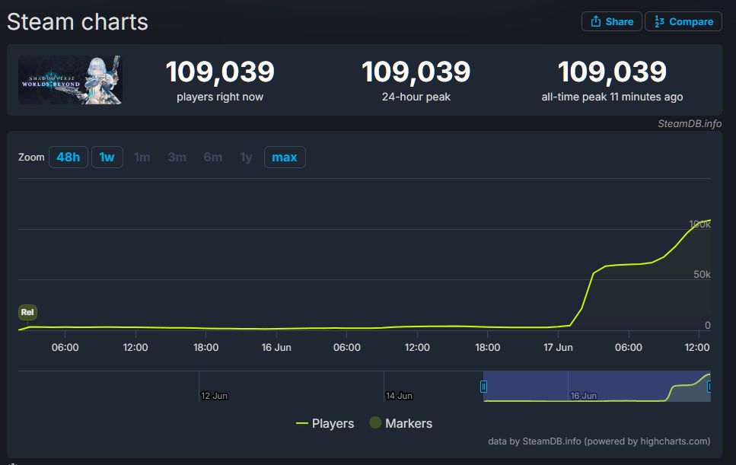Select the 48h zoom range
The width and height of the screenshot is (736, 465).
pyautogui.click(x=68, y=158)
